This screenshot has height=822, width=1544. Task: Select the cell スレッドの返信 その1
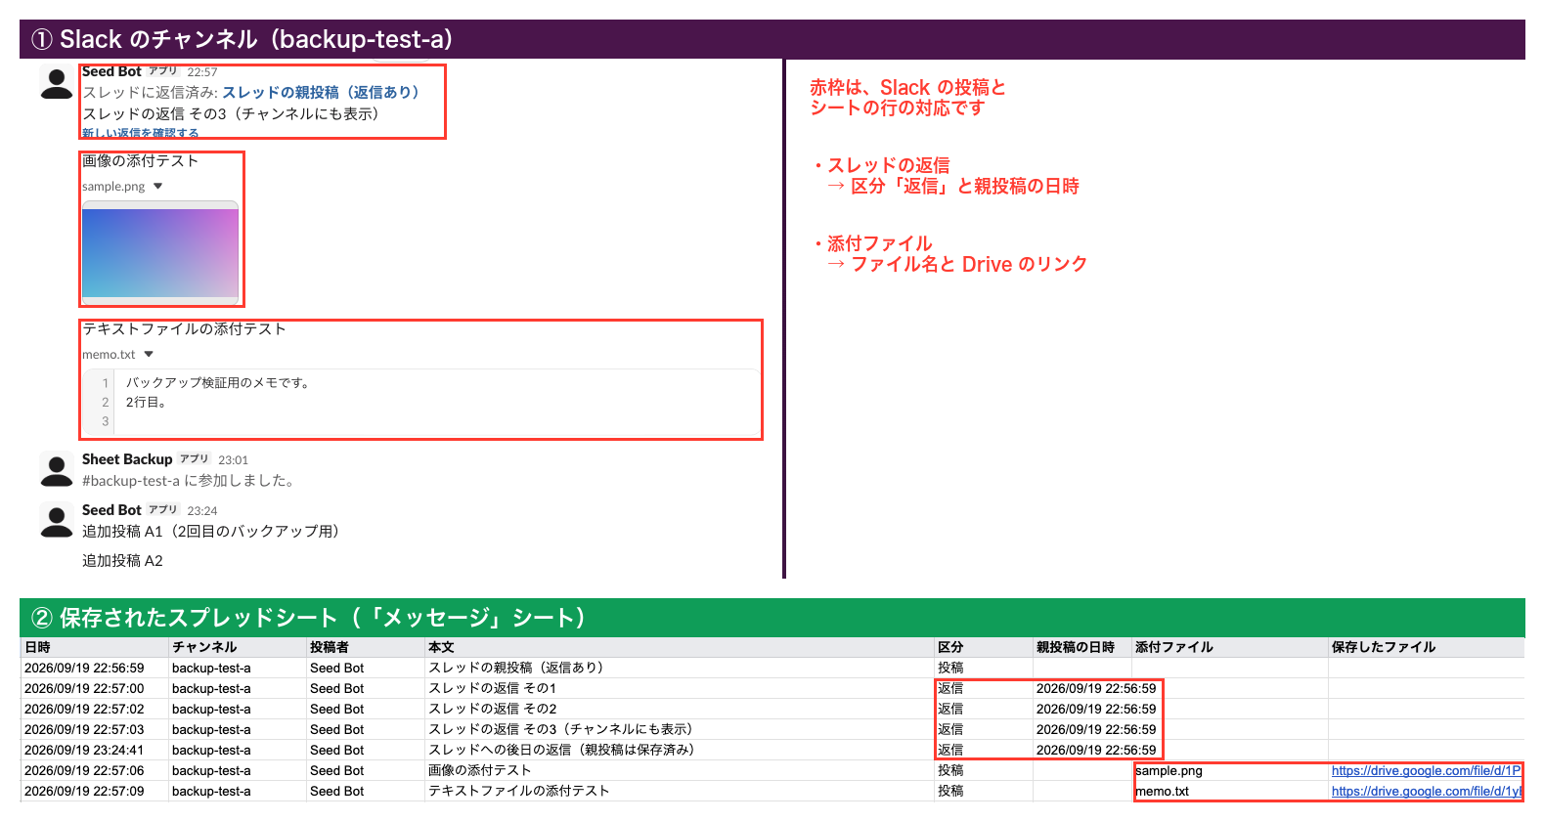tap(679, 688)
